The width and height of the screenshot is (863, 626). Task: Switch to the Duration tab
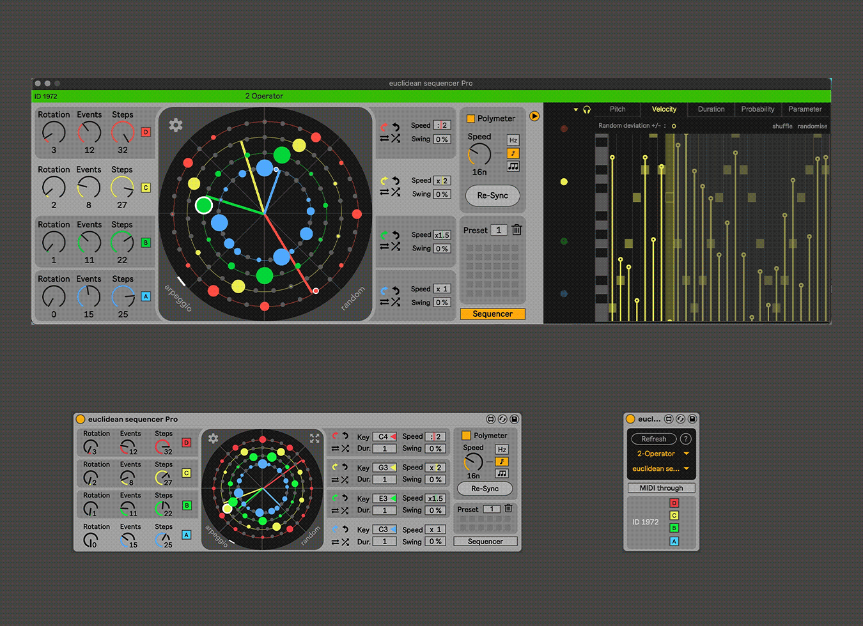(x=711, y=109)
